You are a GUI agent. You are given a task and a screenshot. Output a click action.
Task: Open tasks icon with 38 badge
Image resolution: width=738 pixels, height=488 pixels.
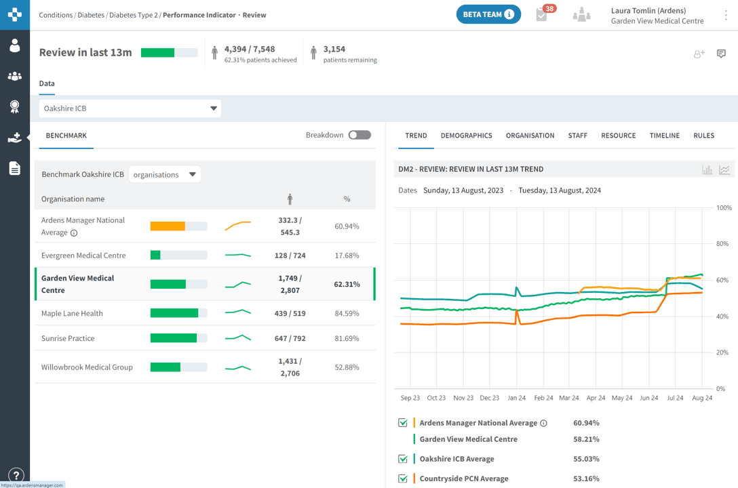542,14
